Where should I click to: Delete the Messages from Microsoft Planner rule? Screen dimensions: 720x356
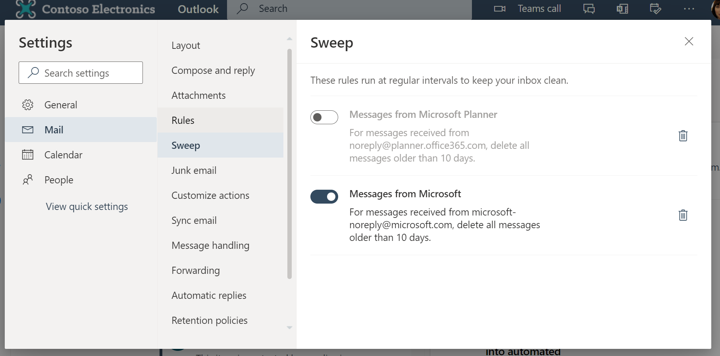(683, 136)
